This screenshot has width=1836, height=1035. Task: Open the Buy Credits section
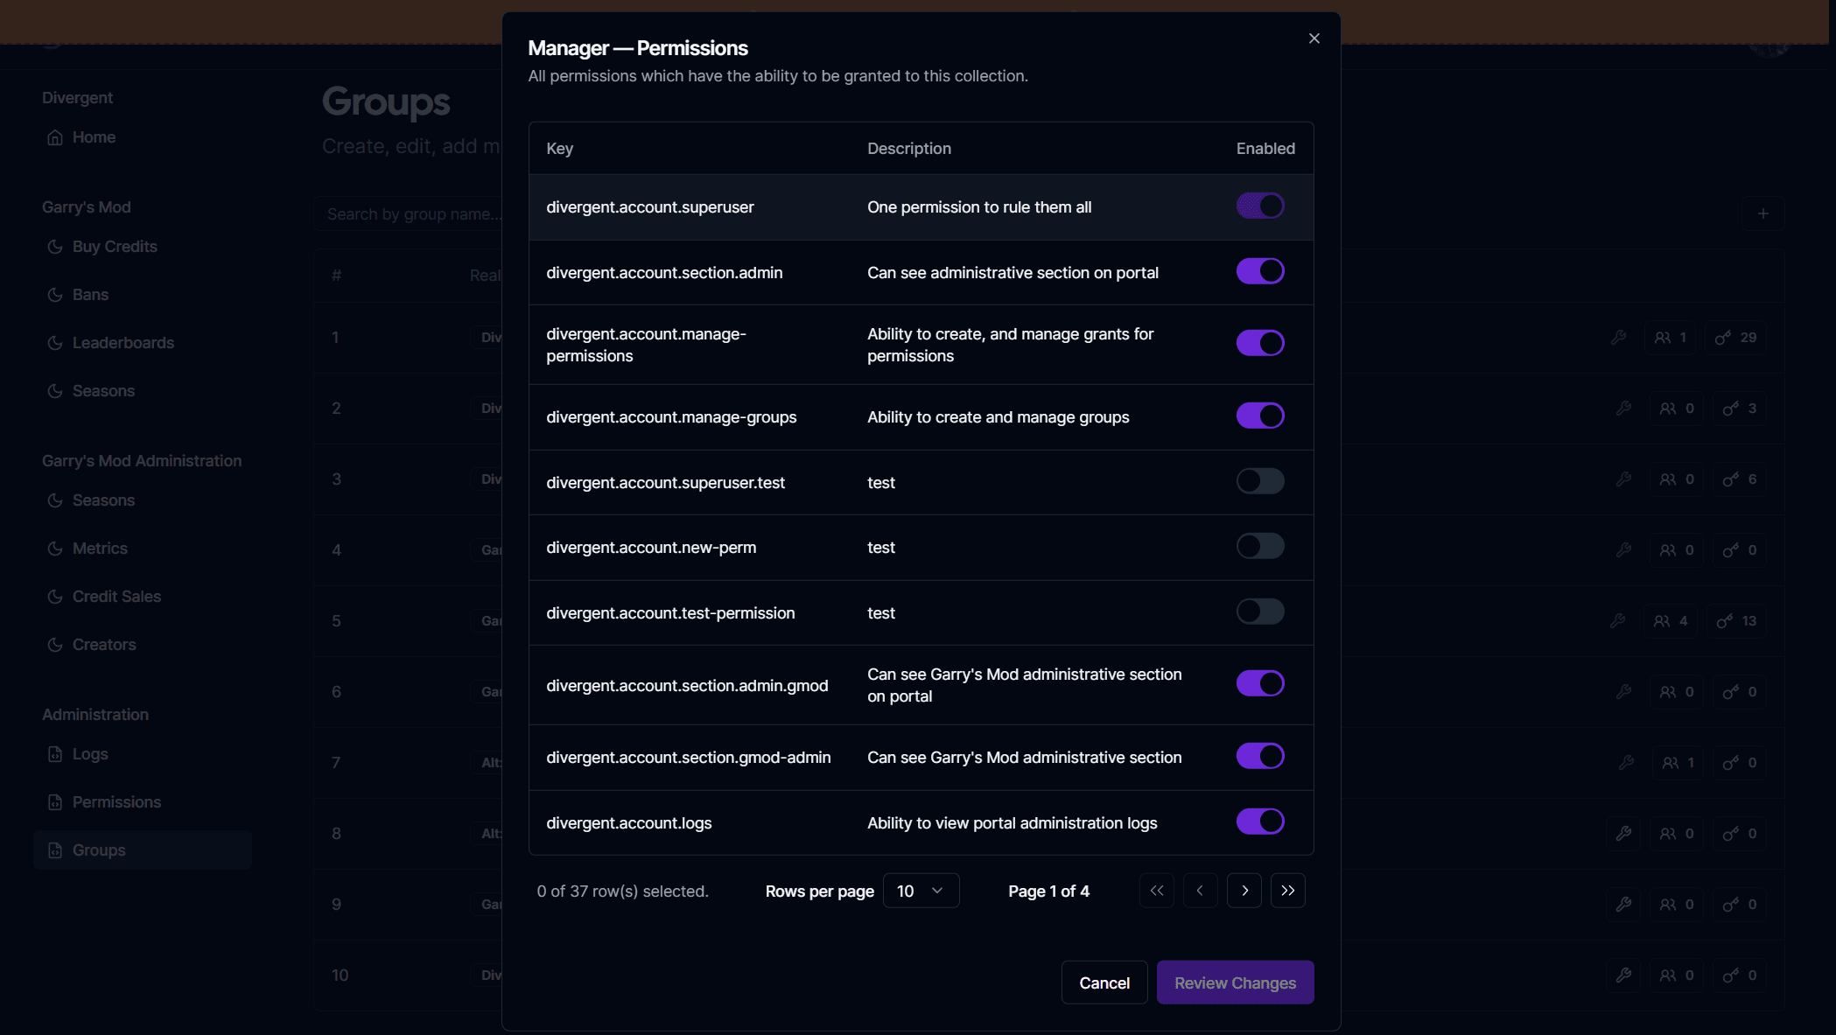[x=114, y=247]
